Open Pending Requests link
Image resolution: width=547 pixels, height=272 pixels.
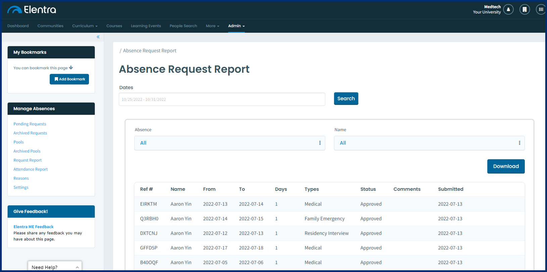30,124
